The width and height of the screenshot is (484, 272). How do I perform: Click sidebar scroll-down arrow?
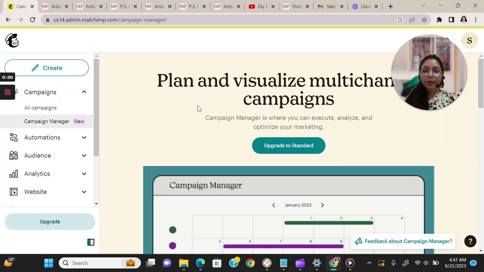click(x=96, y=204)
